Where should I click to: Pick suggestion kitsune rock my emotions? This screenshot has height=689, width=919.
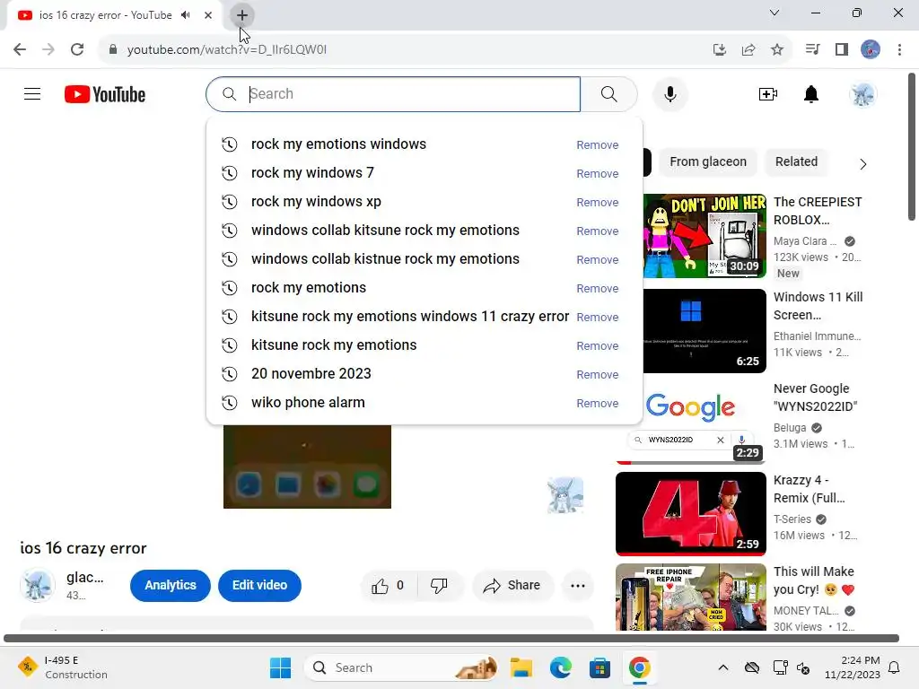424,345
